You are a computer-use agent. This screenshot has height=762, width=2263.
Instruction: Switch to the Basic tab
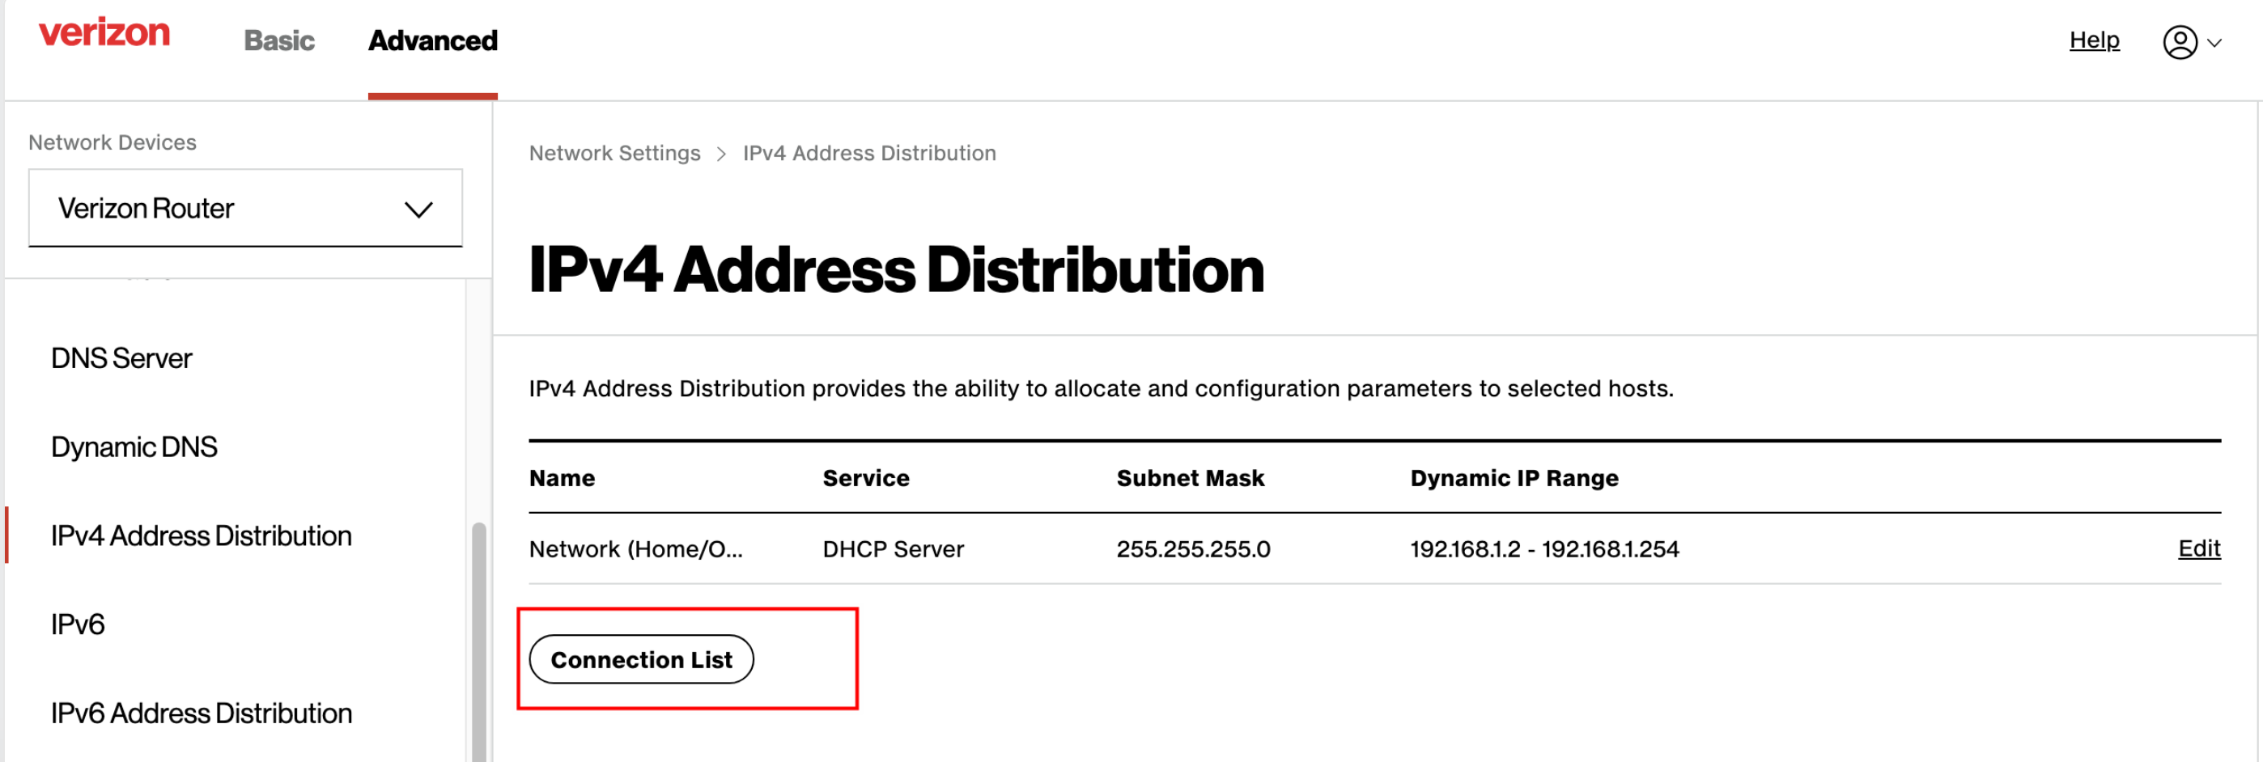(x=278, y=40)
